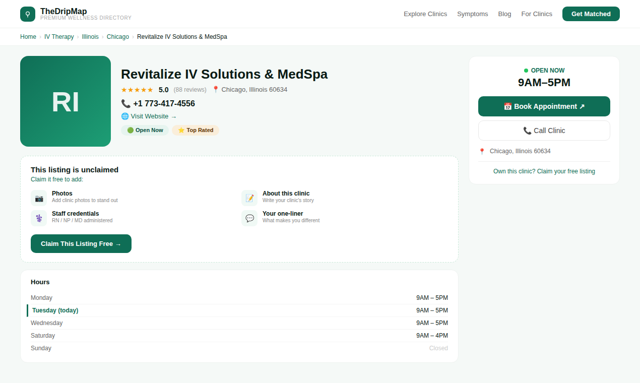Click the Wednesday row label
Screen dimensions: 640x383
click(47, 323)
